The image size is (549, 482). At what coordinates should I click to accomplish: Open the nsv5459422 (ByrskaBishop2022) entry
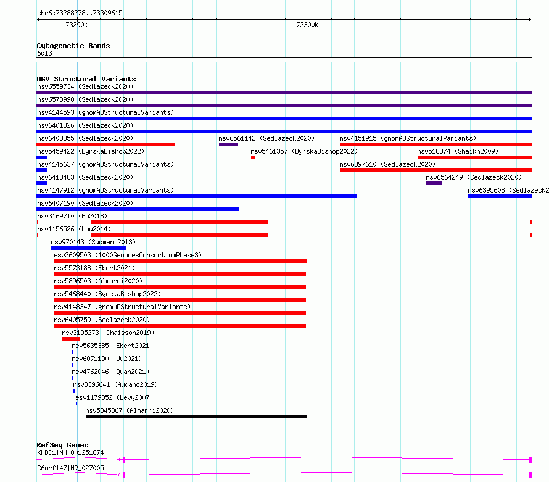pyautogui.click(x=91, y=151)
